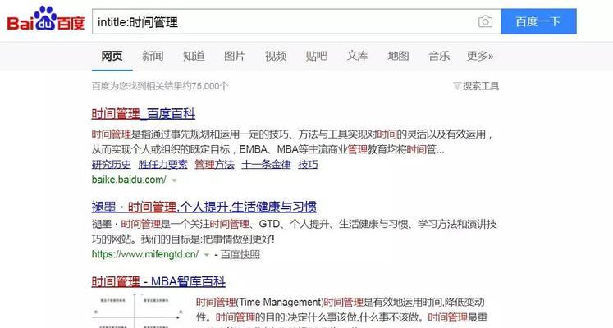
Task: Open the 音乐 tab
Action: (x=439, y=57)
